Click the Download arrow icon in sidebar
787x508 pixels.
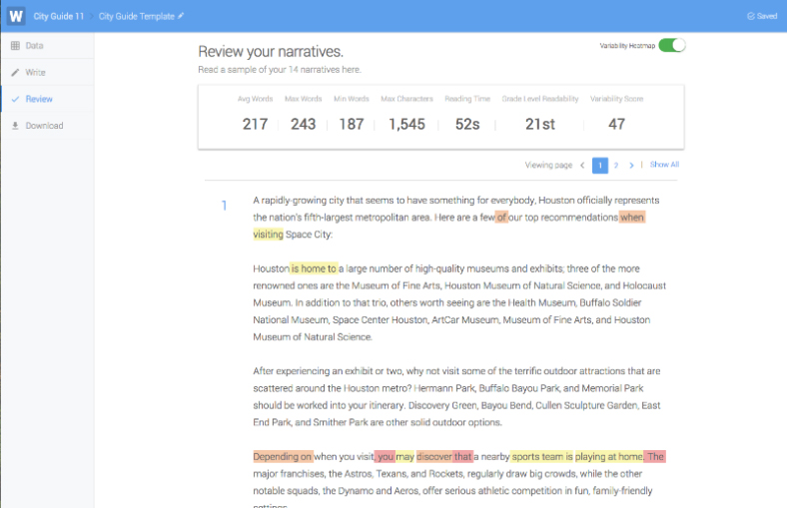pyautogui.click(x=15, y=126)
